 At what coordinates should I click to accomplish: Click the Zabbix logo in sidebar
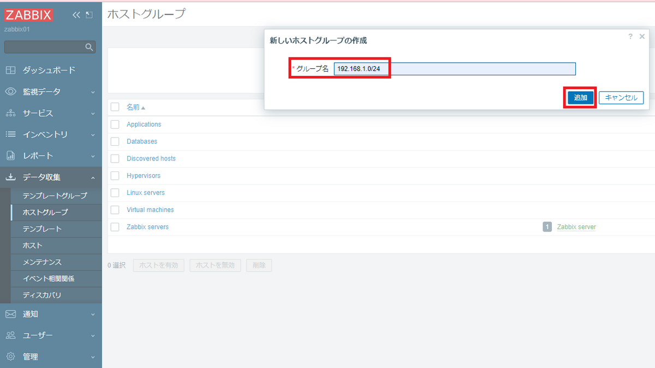[x=28, y=15]
